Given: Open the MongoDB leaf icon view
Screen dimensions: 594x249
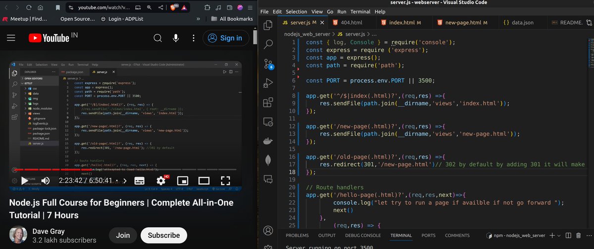Looking at the screenshot, I should pos(268,160).
